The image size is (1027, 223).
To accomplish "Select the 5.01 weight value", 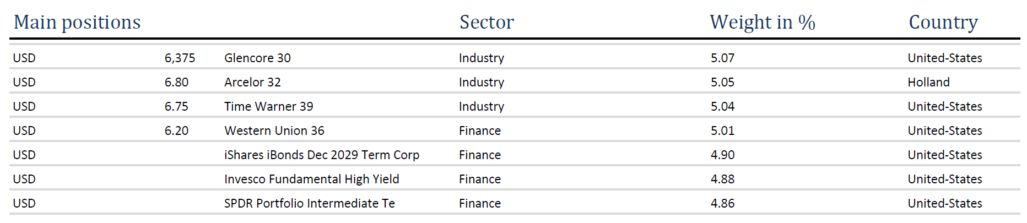I will 722,130.
